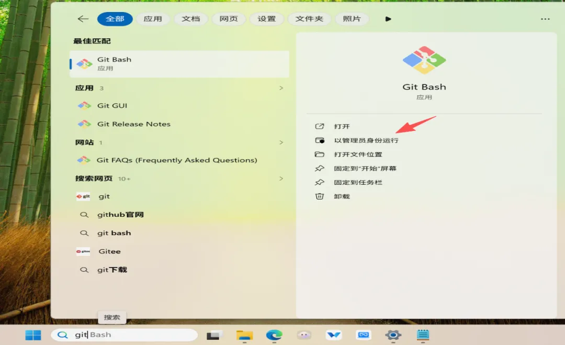Open the Git Bash best match result

coord(179,64)
